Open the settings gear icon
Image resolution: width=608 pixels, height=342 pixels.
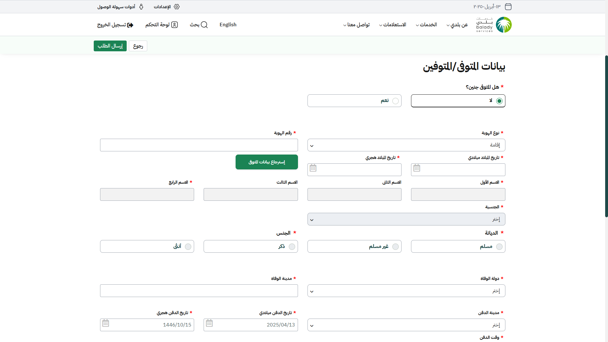tap(177, 7)
